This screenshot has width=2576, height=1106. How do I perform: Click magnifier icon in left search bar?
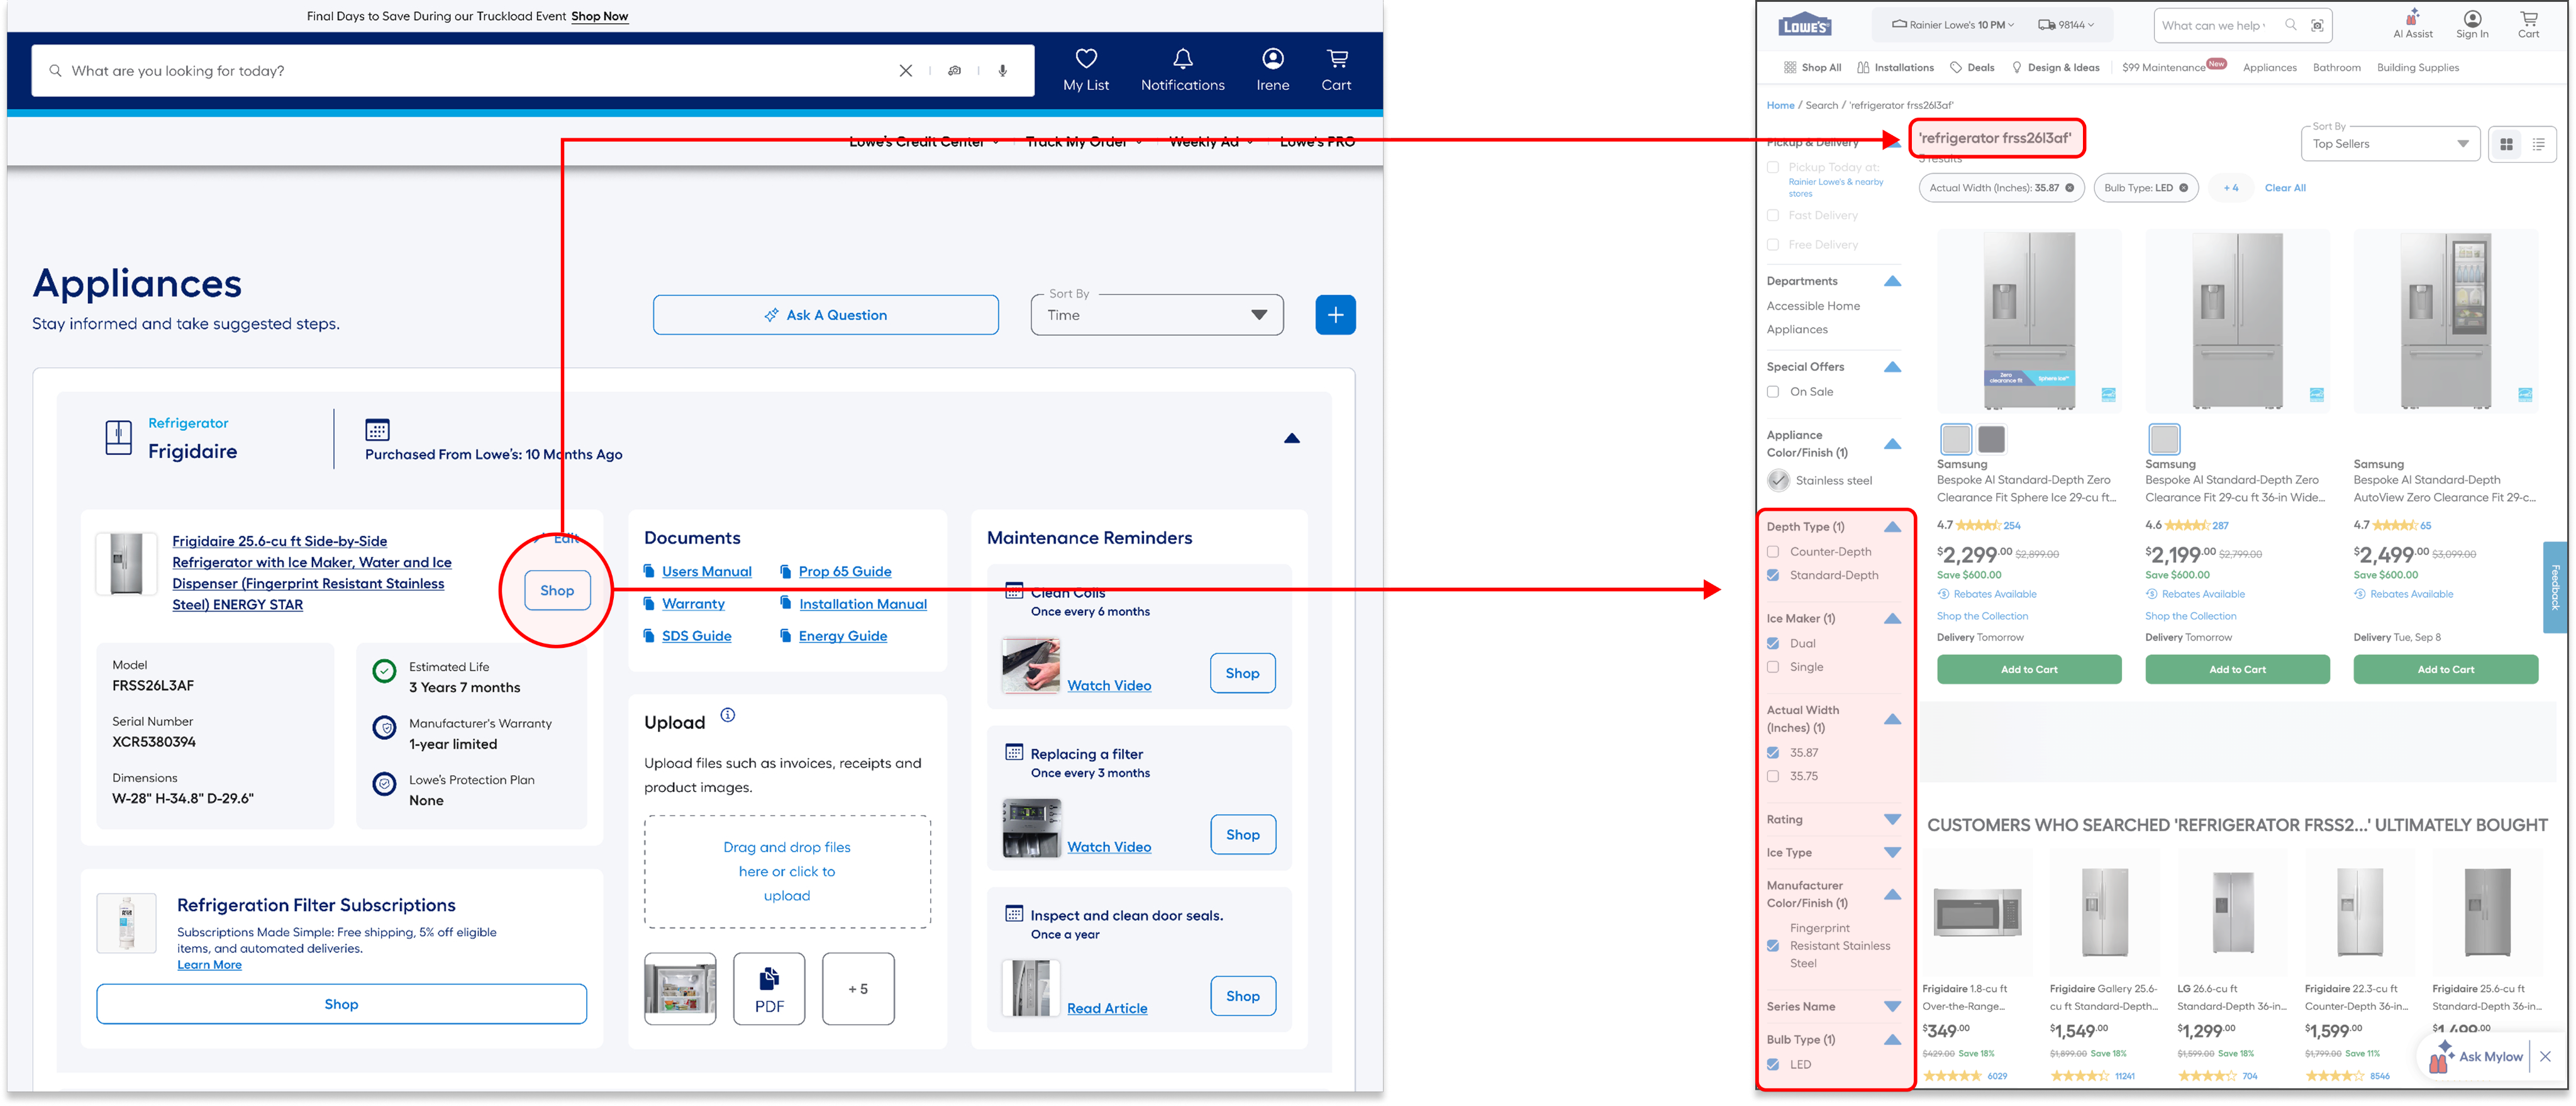tap(55, 71)
